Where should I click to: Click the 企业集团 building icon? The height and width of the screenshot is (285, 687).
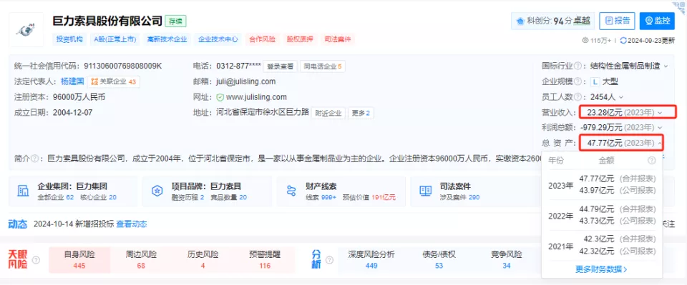(x=23, y=191)
